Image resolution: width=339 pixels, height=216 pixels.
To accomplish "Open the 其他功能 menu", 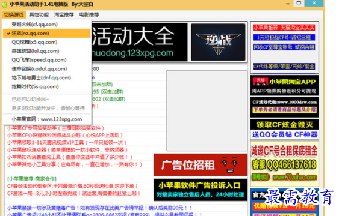I will pos(39,14).
